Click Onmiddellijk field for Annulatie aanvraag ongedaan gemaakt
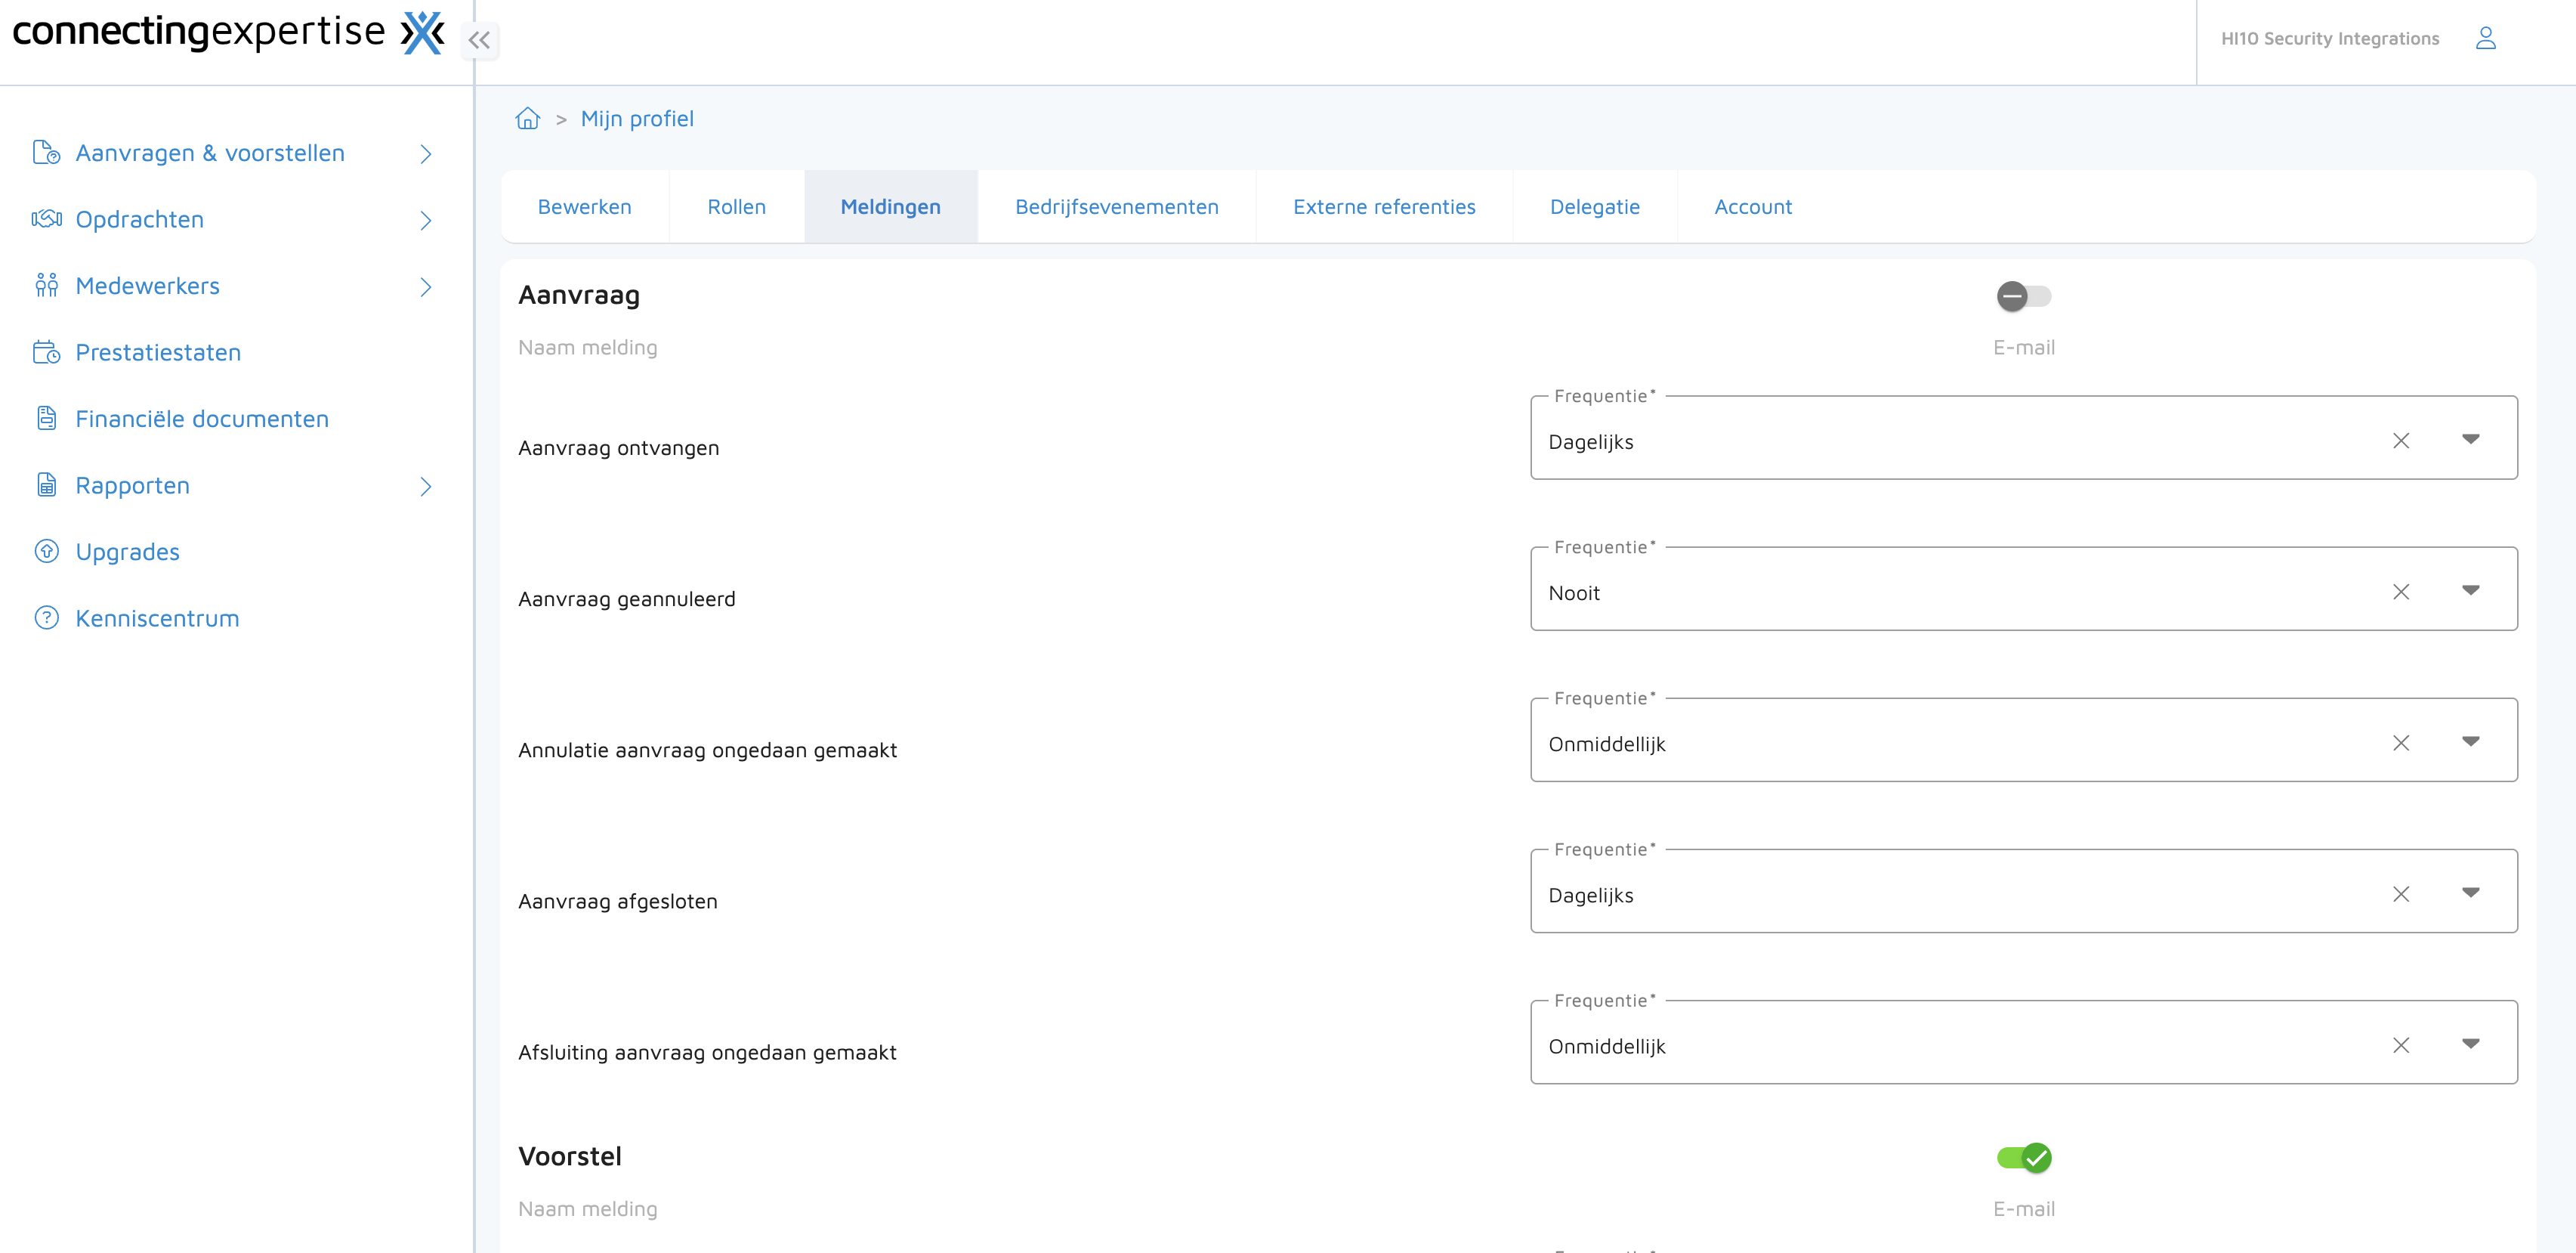Viewport: 2576px width, 1253px height. click(x=2024, y=741)
